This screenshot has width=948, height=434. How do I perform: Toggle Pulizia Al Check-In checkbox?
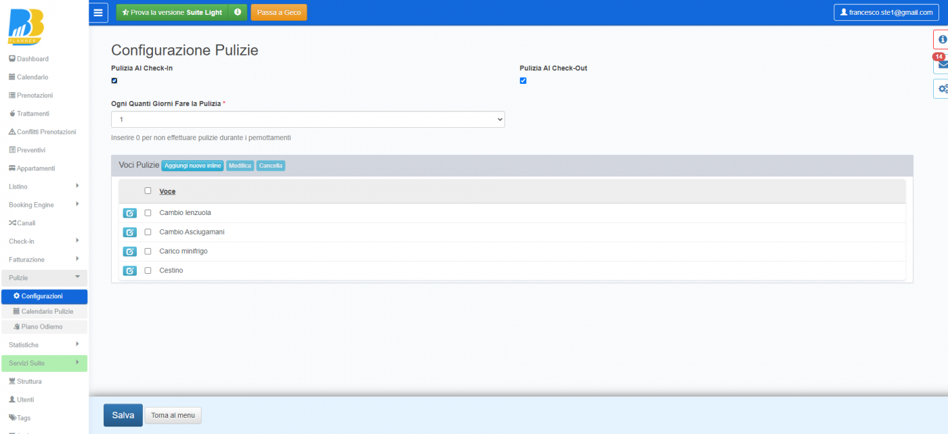point(114,80)
